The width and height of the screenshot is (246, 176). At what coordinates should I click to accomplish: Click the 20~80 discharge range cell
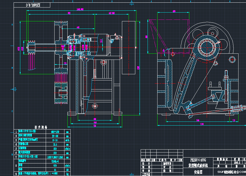pyautogui.click(x=55, y=136)
